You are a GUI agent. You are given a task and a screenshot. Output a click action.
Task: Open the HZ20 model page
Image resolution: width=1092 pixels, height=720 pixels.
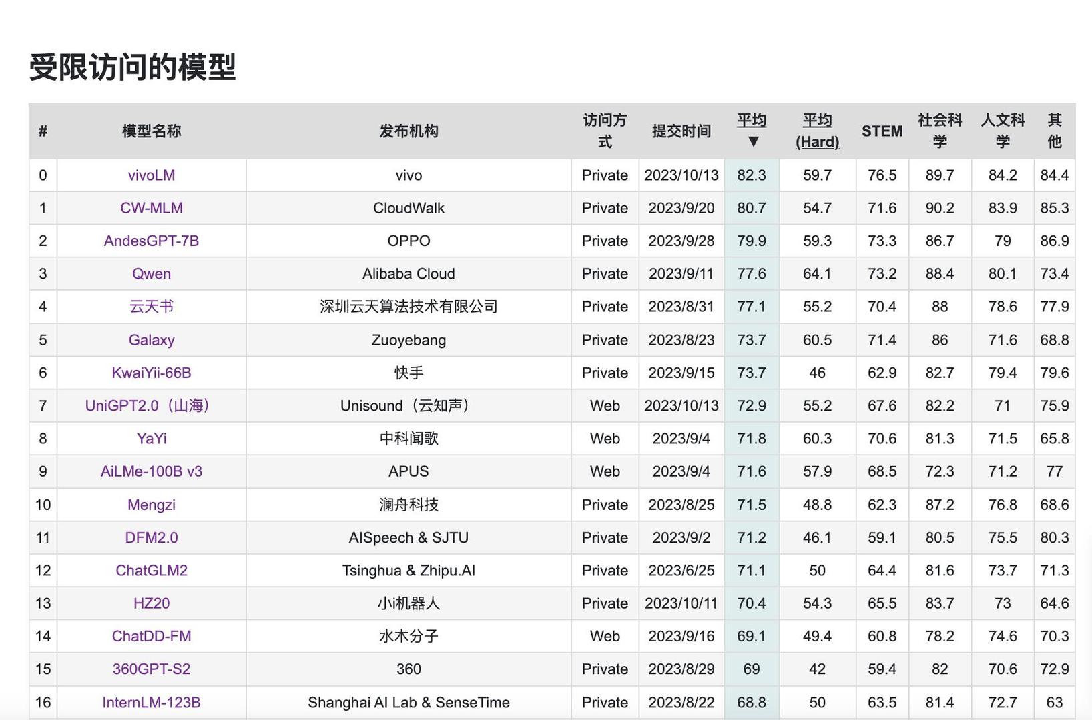click(x=151, y=603)
